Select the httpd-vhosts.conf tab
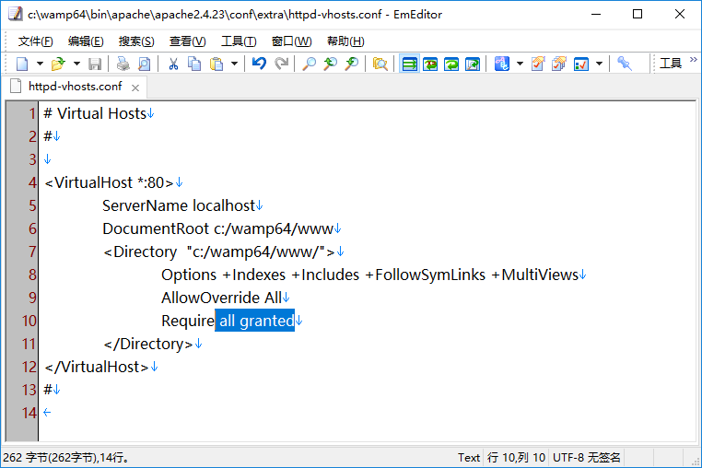The height and width of the screenshot is (468, 702). pyautogui.click(x=75, y=87)
